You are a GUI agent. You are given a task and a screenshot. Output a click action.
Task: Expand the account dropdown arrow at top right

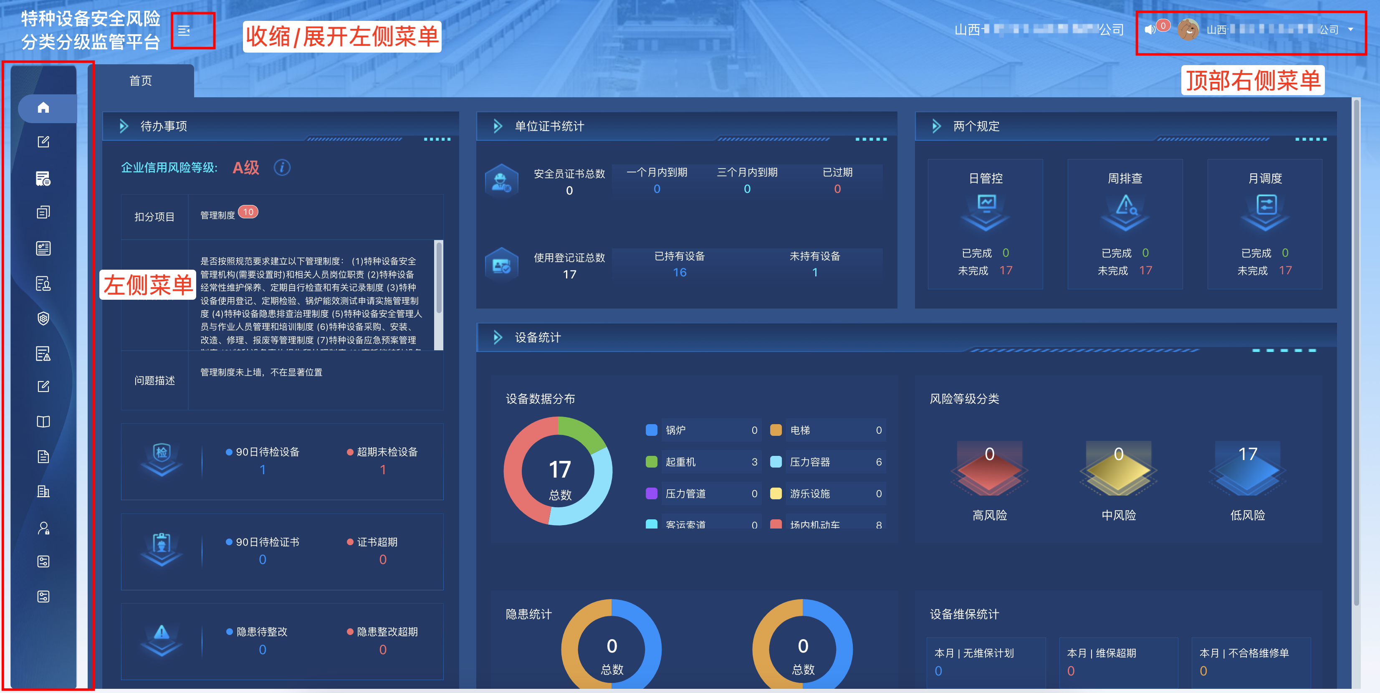[1350, 30]
